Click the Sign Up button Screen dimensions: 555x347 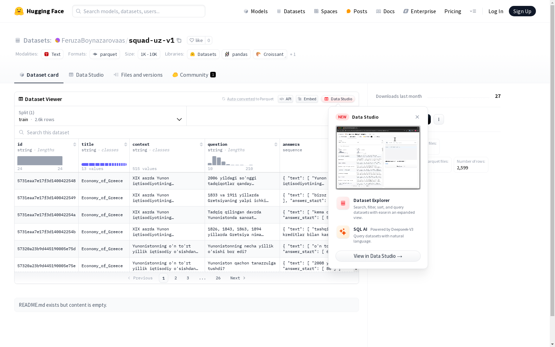(522, 11)
